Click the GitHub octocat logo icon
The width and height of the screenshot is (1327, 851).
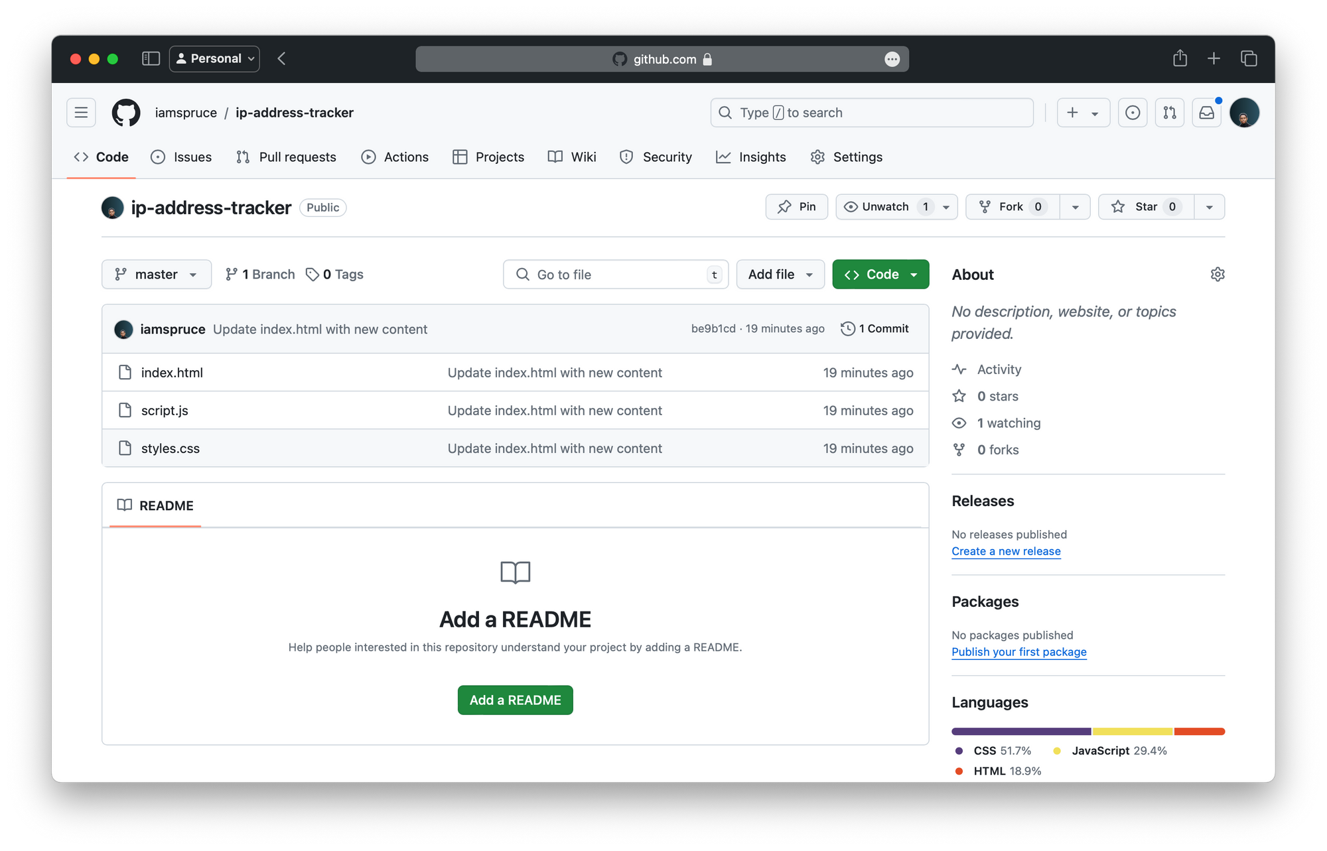point(127,112)
